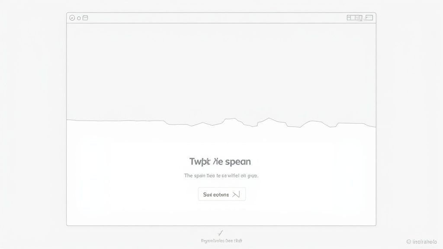Click the arrow icon inside the "Sue eotuns" button

pos(236,194)
